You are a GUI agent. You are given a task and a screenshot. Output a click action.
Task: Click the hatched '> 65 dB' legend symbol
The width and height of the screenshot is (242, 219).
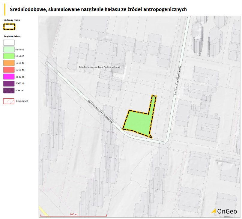(x=9, y=90)
